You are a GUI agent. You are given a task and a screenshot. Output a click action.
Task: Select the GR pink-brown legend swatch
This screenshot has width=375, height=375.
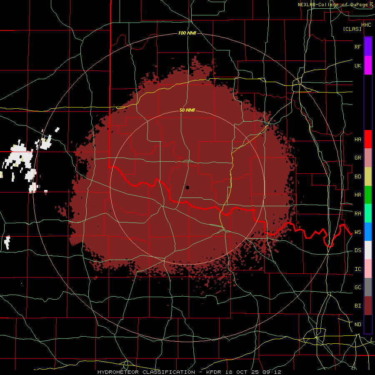tap(368, 158)
